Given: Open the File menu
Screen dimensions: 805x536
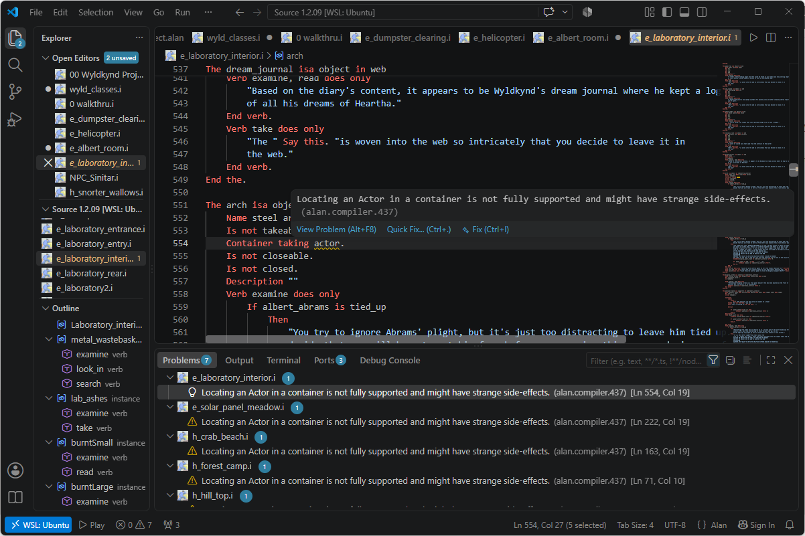Looking at the screenshot, I should coord(36,12).
